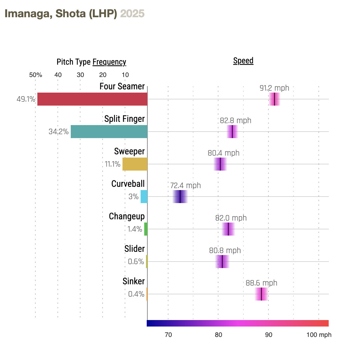This screenshot has width=359, height=347.
Task: Click the Sinker 88.6 mph speed marker
Action: click(x=261, y=294)
